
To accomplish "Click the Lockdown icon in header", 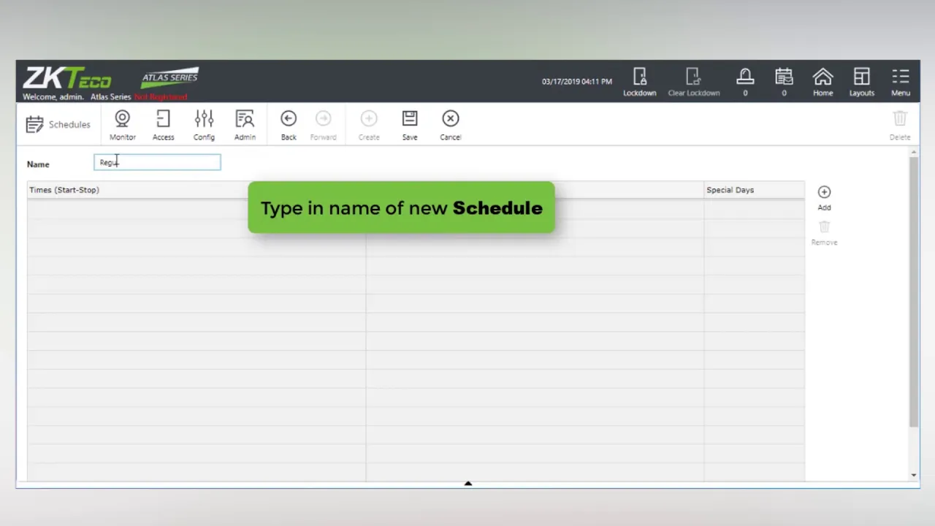I will click(x=639, y=81).
